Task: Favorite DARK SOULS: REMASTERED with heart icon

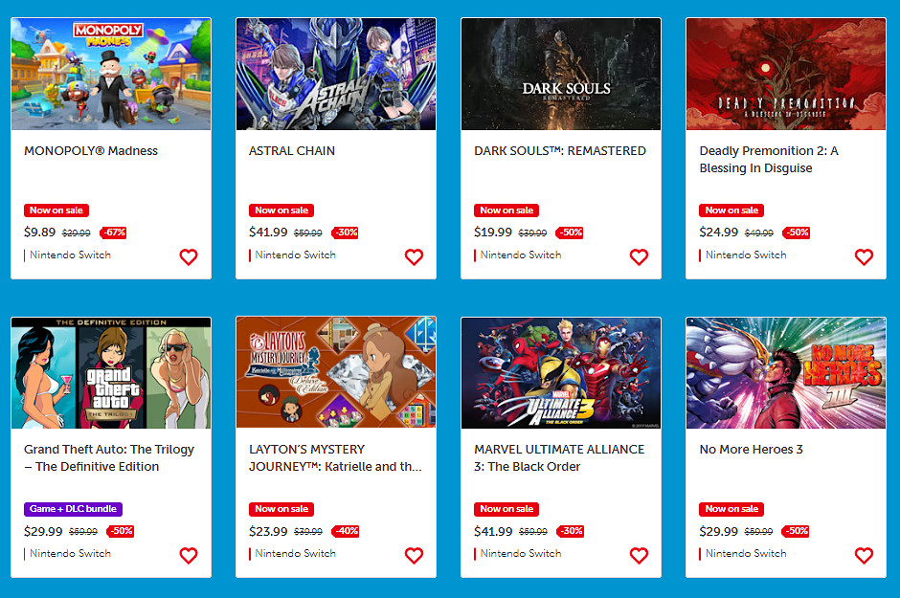Action: [x=639, y=256]
